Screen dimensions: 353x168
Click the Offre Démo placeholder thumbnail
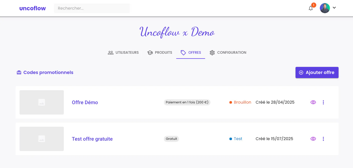42,102
